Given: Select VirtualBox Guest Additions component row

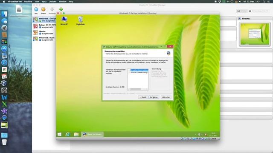Looking at the screenshot, I should (x=139, y=70).
